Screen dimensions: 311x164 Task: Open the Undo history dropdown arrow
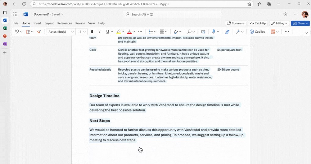click(x=21, y=32)
